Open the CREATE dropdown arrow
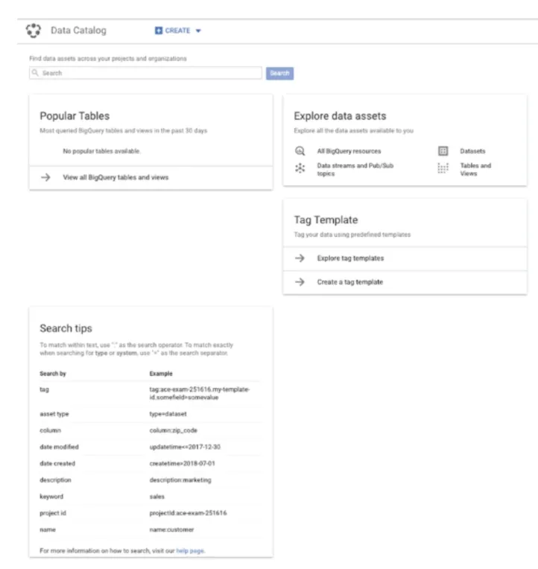 point(198,31)
